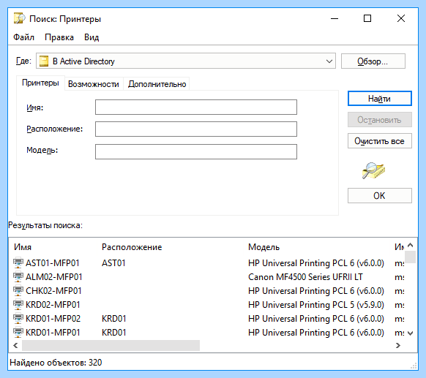Click the CHK02-MFP01 printer icon
Screen dimensions: 426x378
pyautogui.click(x=18, y=290)
